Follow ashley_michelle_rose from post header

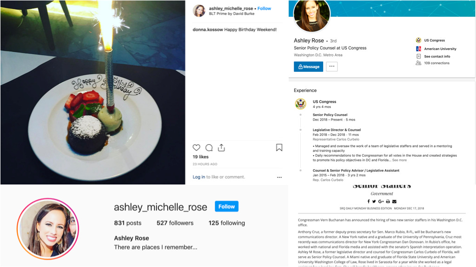click(264, 8)
